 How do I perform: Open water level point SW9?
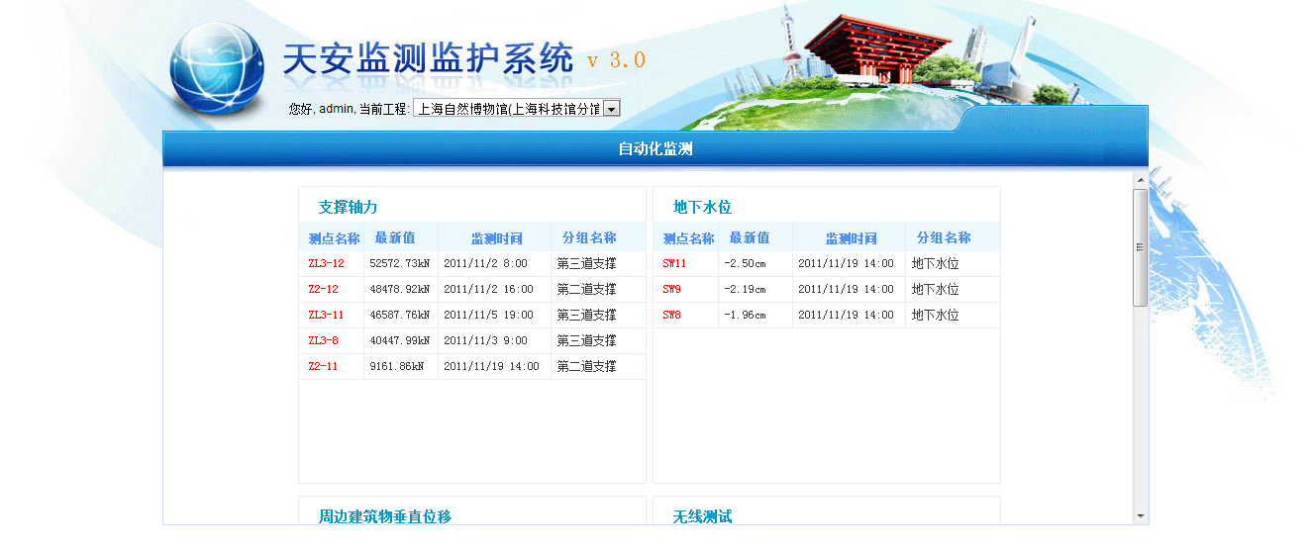coord(672,290)
